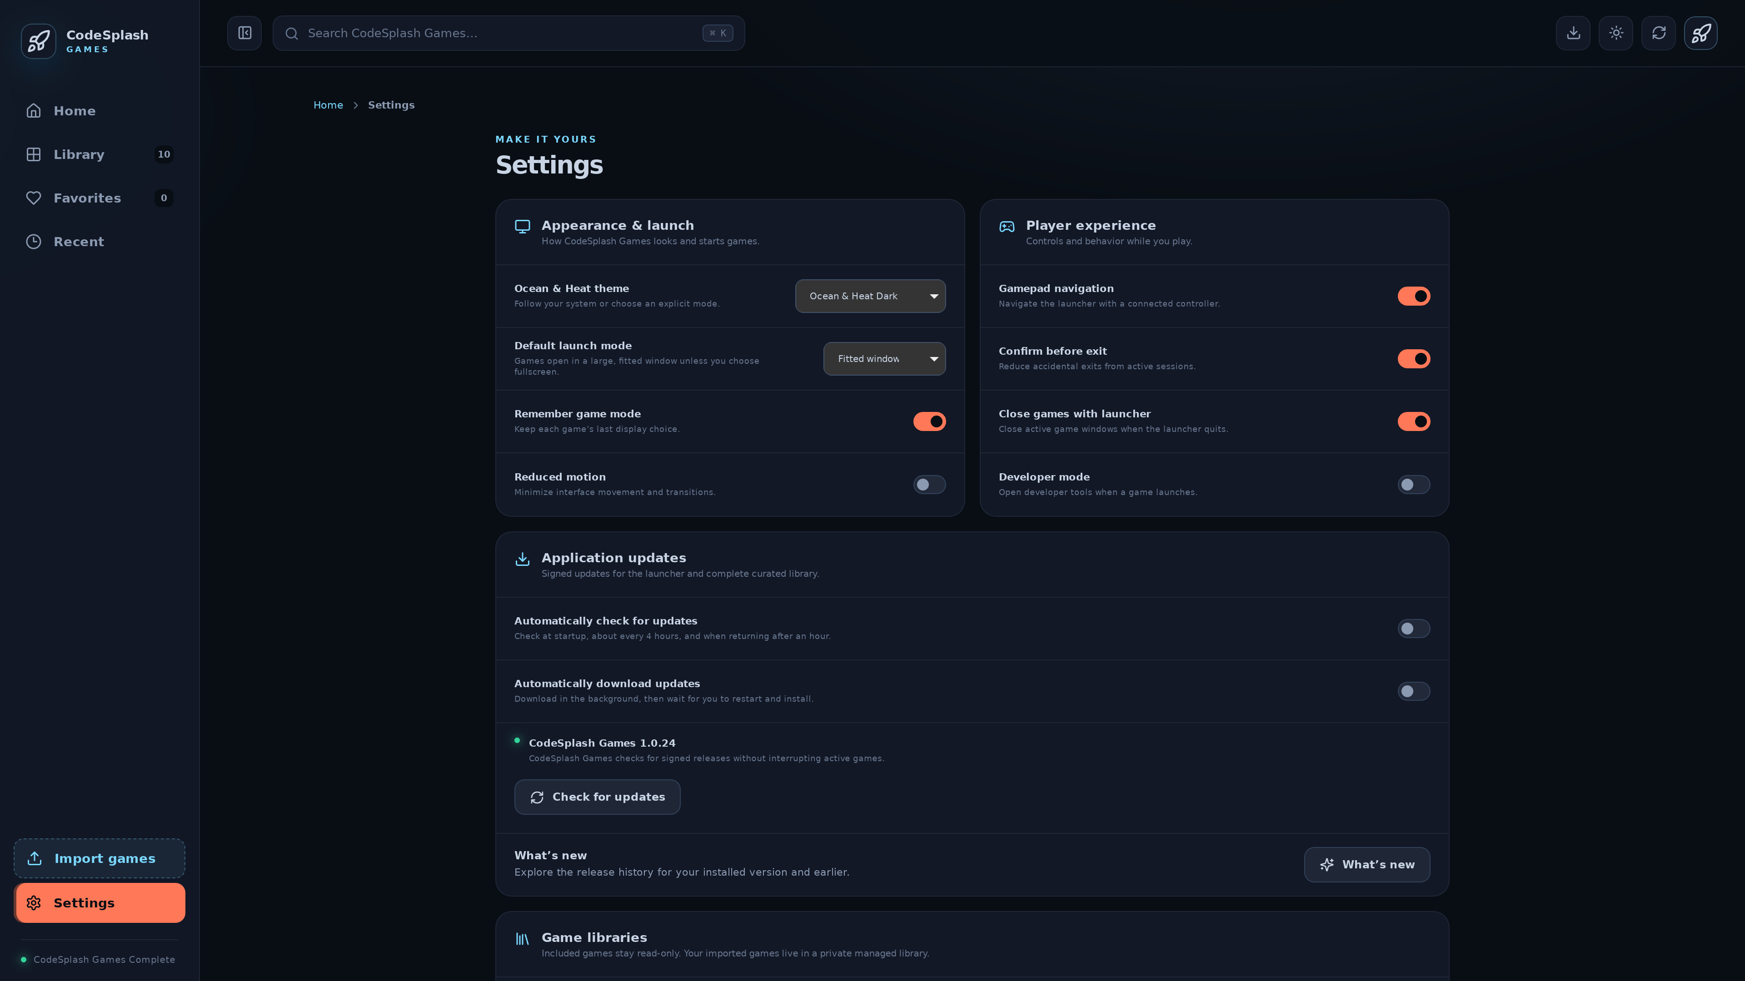The height and width of the screenshot is (981, 1745).
Task: Open downloads from top toolbar
Action: pyautogui.click(x=1573, y=33)
